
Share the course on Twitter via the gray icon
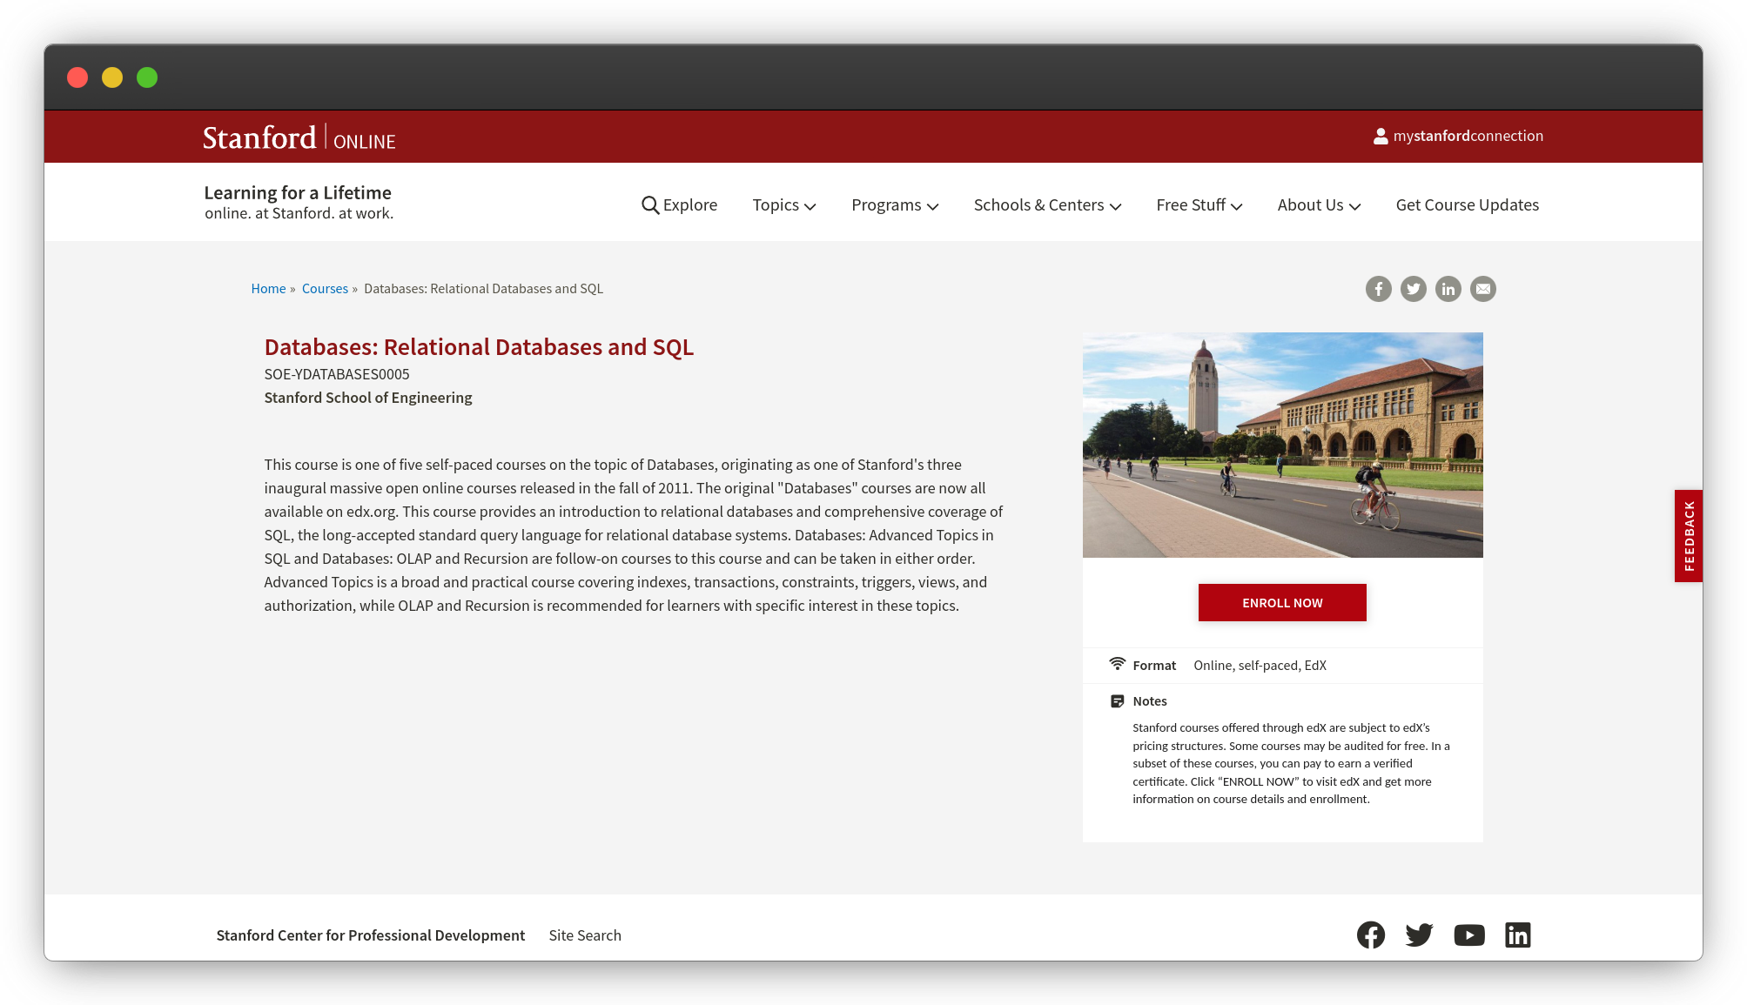click(x=1414, y=289)
